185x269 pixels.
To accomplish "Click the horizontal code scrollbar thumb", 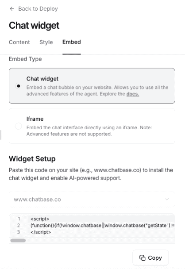I will click(18, 241).
